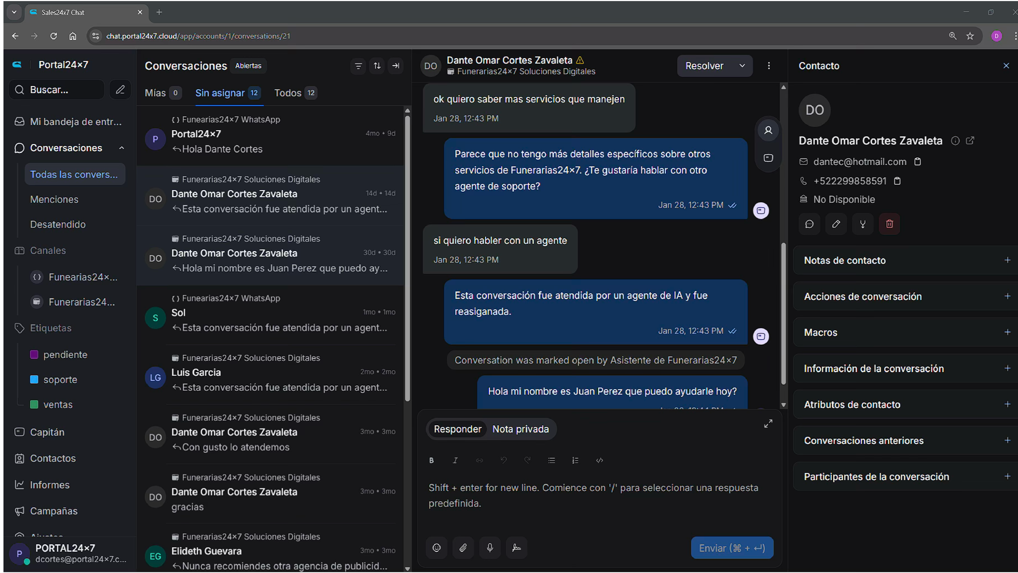
Task: Delete the contact with the trash icon
Action: pos(889,224)
